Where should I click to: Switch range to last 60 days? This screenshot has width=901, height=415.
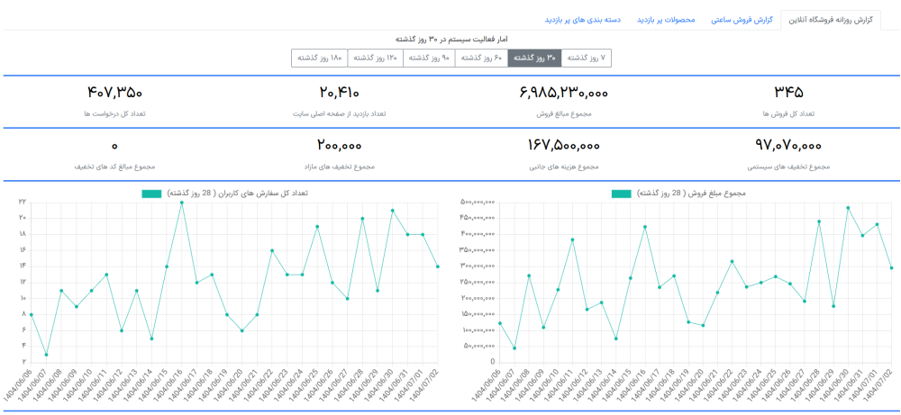(x=480, y=58)
